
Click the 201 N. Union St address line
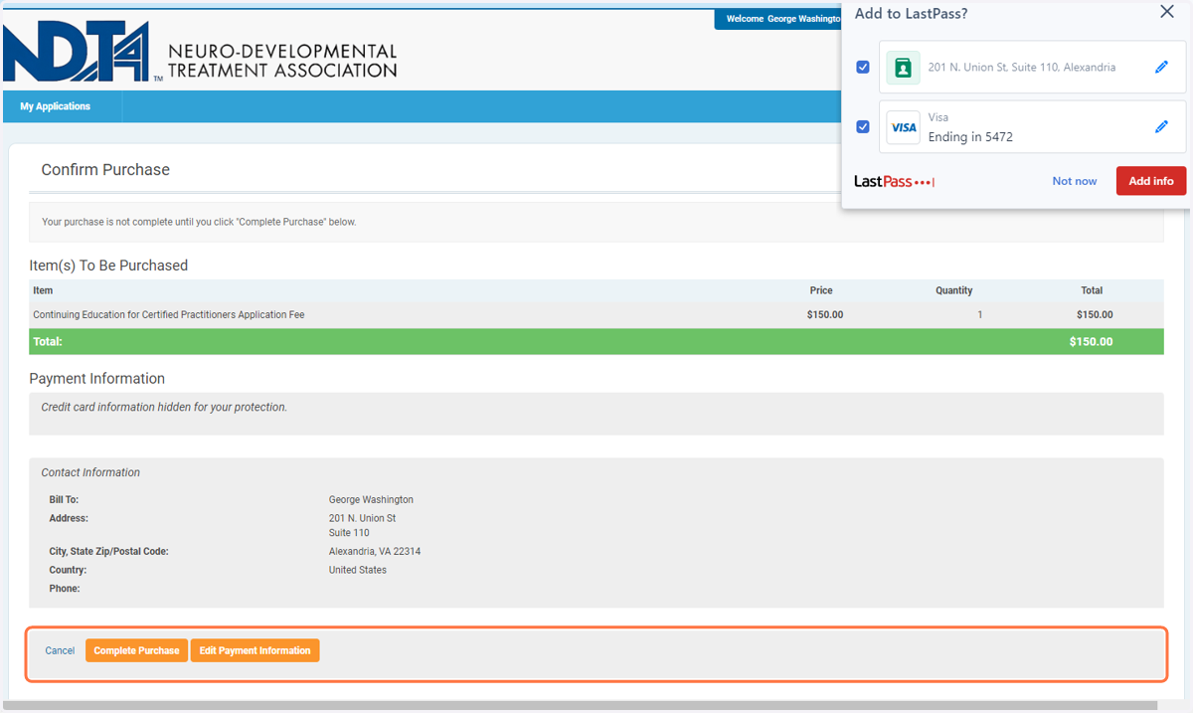coord(362,518)
